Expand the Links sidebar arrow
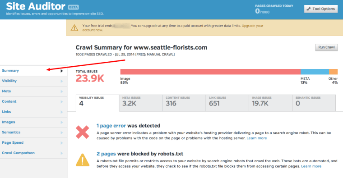This screenshot has width=343, height=178. click(62, 112)
